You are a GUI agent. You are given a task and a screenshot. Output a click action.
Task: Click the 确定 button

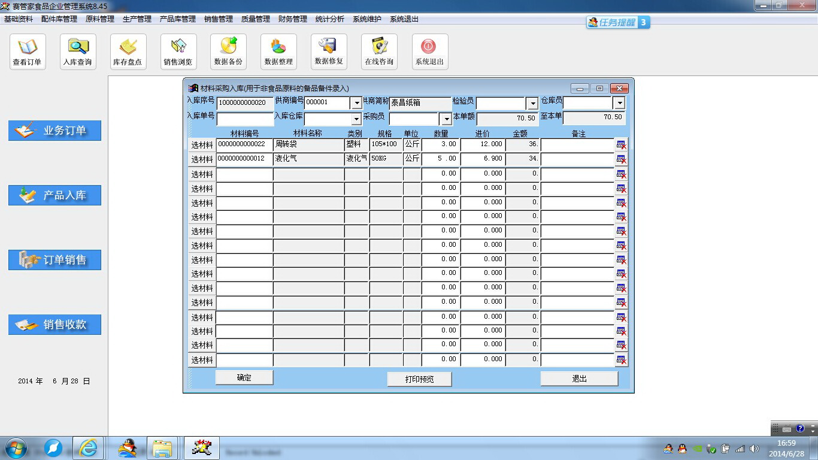pyautogui.click(x=244, y=378)
